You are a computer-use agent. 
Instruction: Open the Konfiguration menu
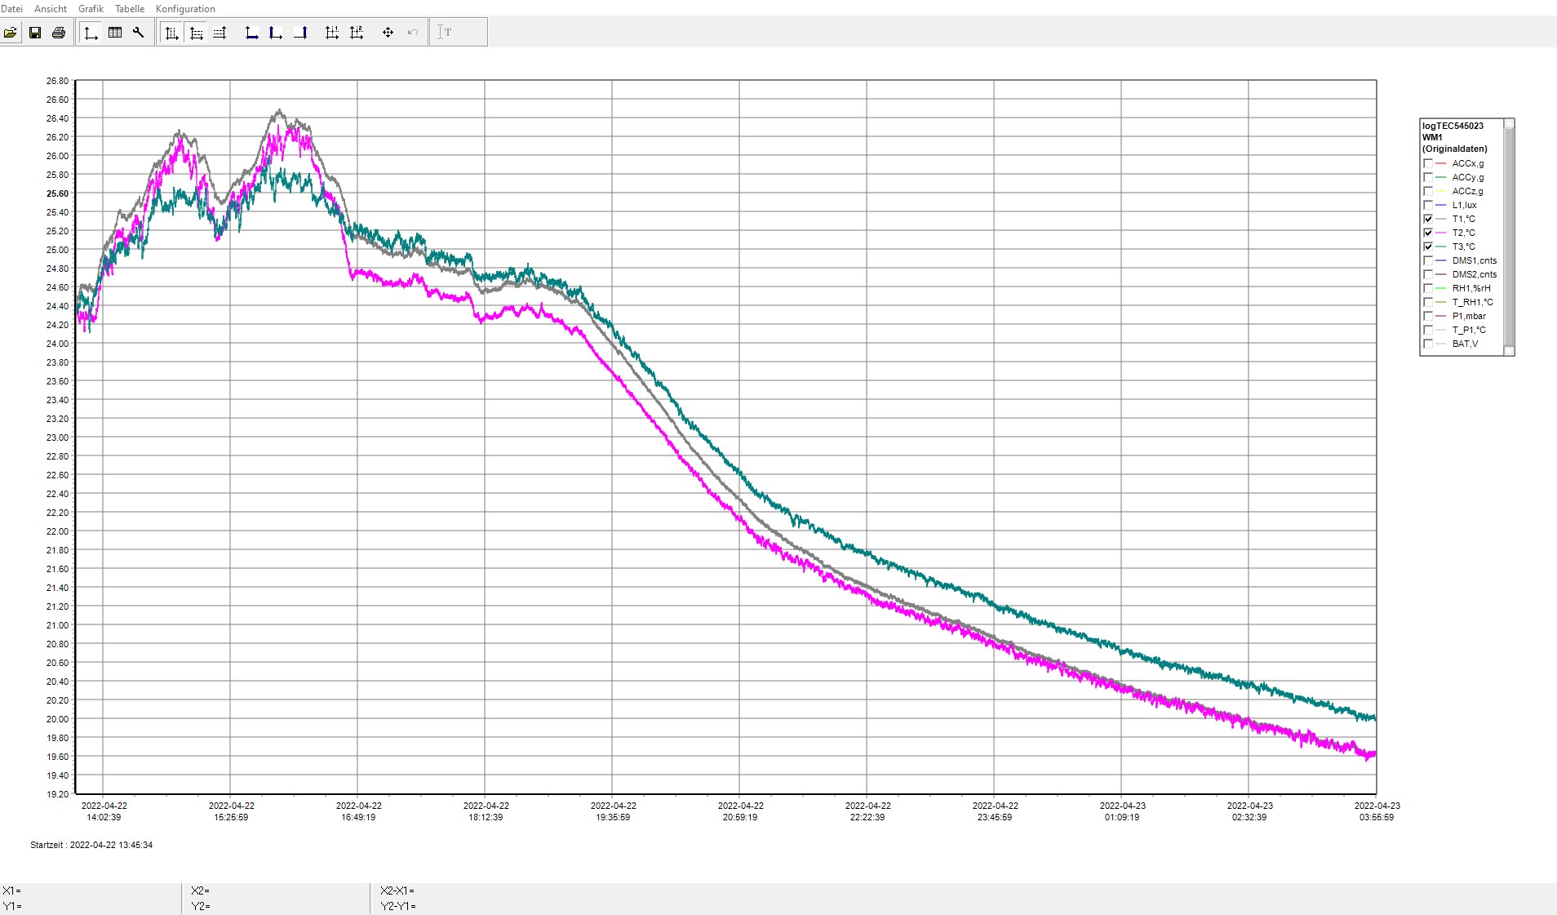[x=185, y=9]
